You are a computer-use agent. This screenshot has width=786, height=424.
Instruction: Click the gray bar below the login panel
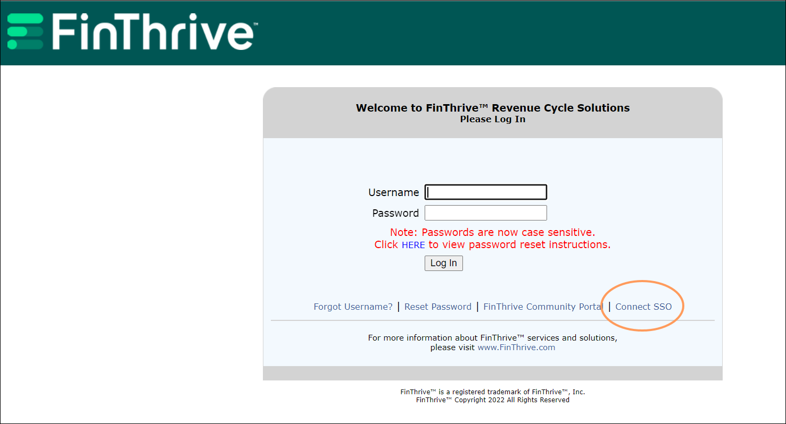tap(492, 373)
